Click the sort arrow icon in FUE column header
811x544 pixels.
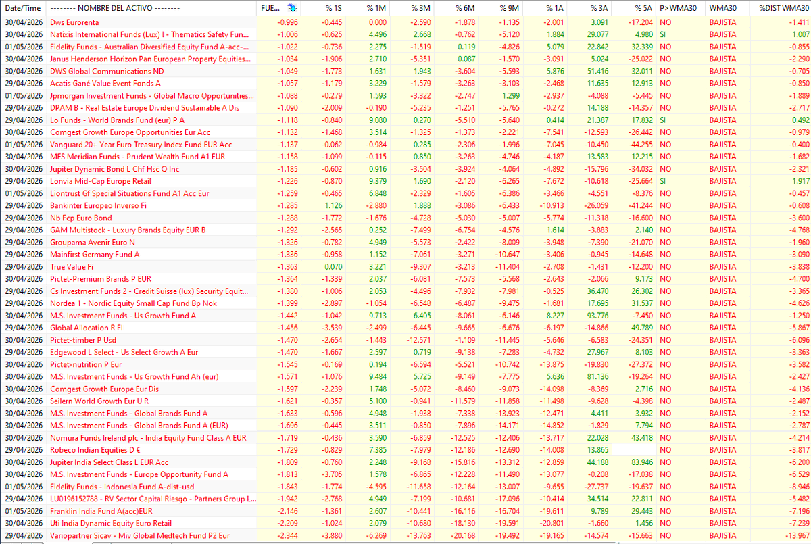(x=291, y=8)
